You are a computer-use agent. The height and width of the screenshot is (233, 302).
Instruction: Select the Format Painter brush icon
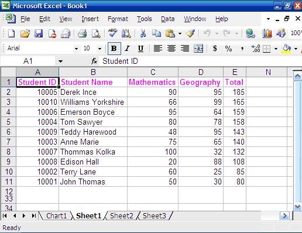click(190, 33)
